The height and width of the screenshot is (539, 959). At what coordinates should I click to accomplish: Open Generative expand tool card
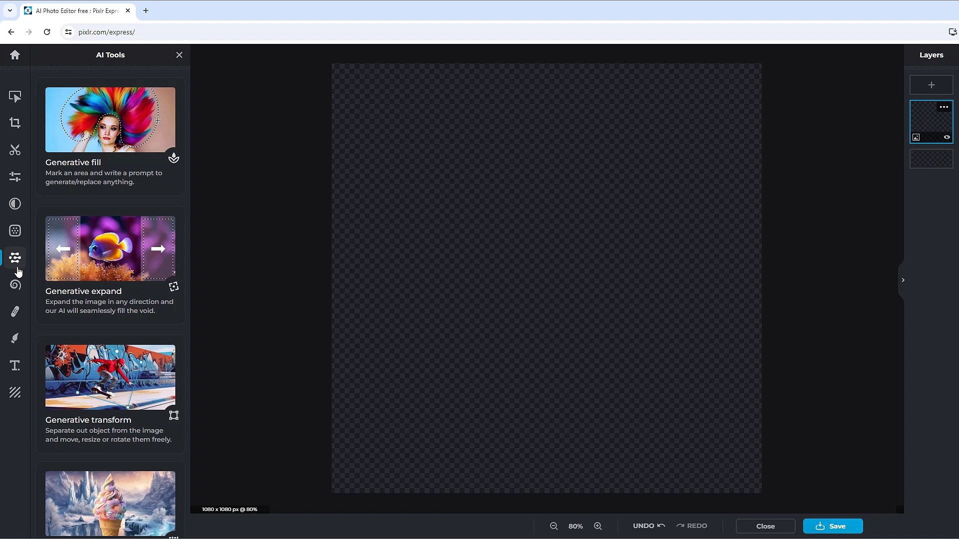(x=110, y=266)
